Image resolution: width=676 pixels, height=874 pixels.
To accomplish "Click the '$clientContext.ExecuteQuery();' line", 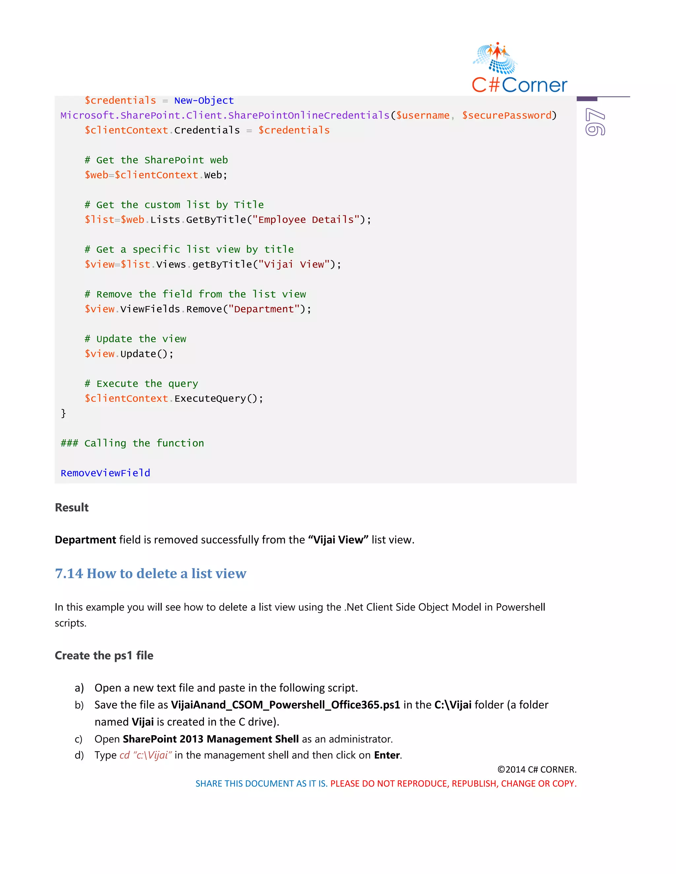I will pos(174,399).
